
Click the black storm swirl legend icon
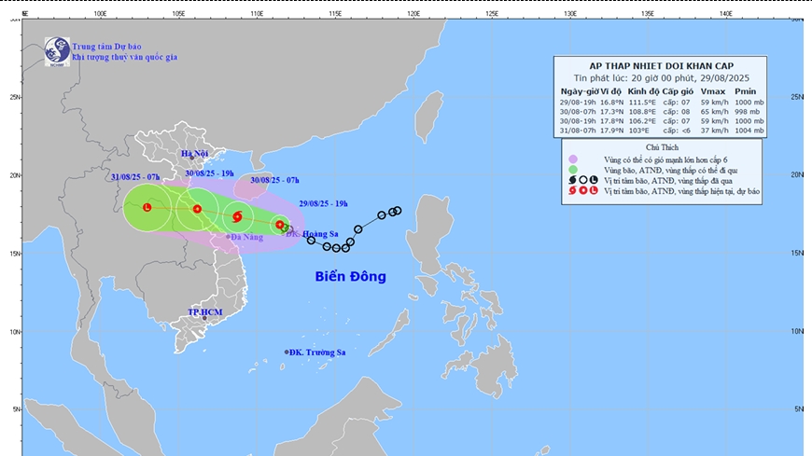click(571, 179)
